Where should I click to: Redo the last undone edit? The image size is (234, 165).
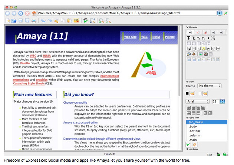(50, 20)
